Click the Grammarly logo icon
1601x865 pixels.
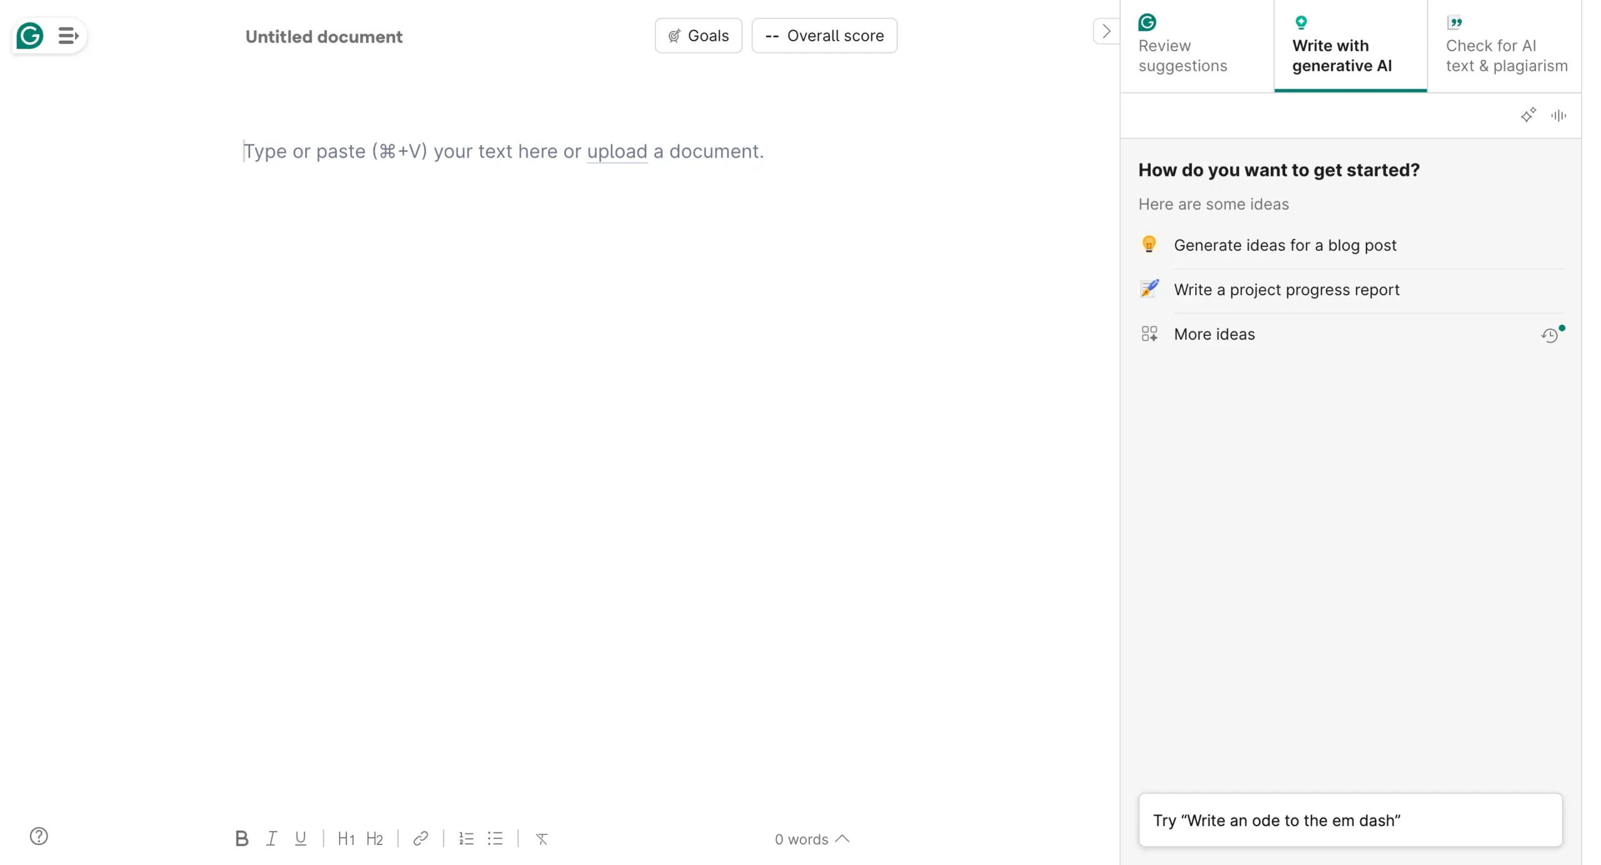(x=29, y=36)
